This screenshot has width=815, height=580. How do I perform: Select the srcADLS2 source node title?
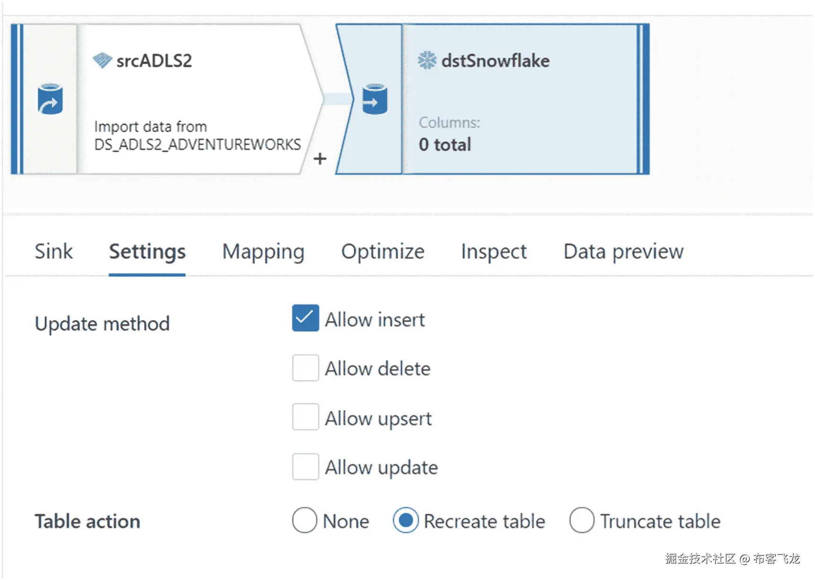pyautogui.click(x=154, y=61)
